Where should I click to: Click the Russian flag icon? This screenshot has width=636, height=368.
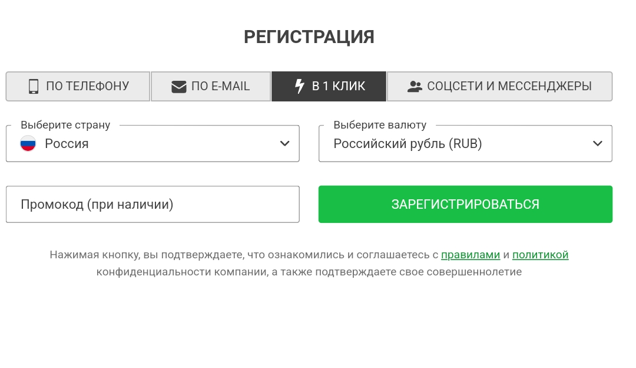tap(28, 143)
